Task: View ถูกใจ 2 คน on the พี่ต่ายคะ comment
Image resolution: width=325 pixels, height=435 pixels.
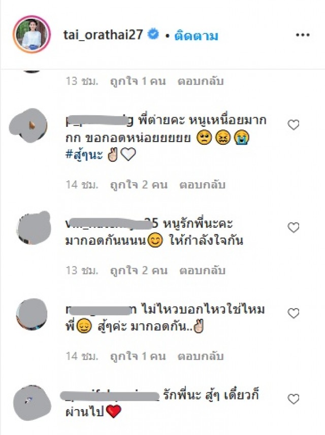Action: click(139, 185)
